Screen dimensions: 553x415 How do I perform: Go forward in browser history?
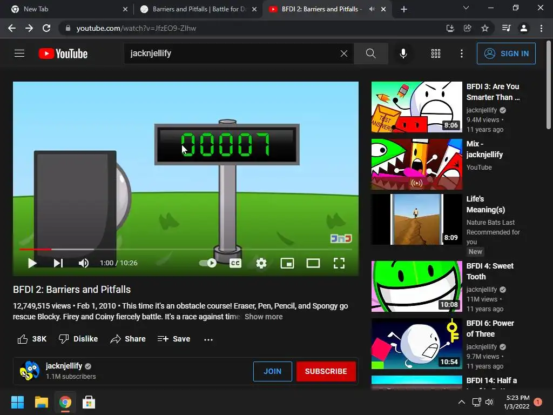(x=29, y=28)
